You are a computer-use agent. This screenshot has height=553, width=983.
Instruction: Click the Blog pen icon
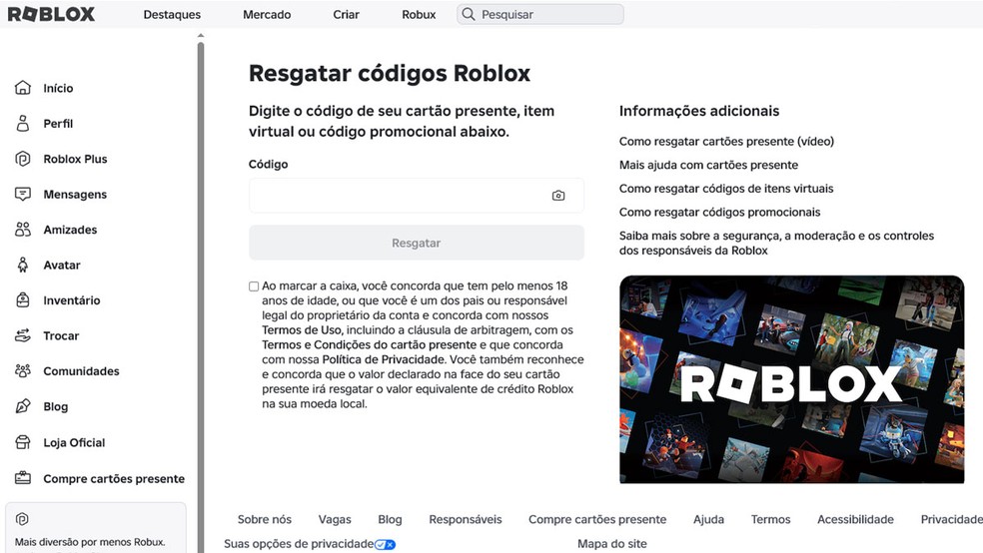tap(23, 406)
